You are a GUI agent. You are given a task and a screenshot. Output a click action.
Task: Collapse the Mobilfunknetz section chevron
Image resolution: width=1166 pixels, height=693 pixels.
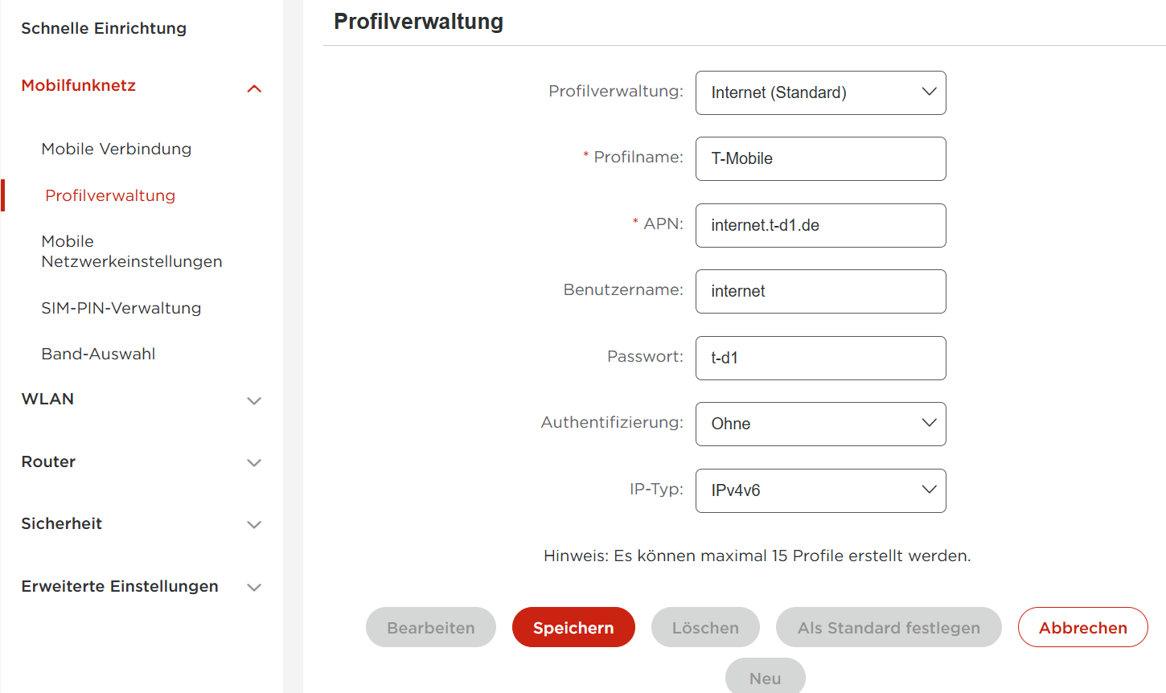(x=254, y=88)
